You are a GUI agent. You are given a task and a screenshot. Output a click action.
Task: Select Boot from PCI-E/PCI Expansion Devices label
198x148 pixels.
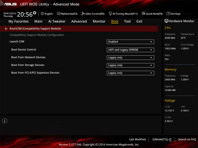coord(35,73)
